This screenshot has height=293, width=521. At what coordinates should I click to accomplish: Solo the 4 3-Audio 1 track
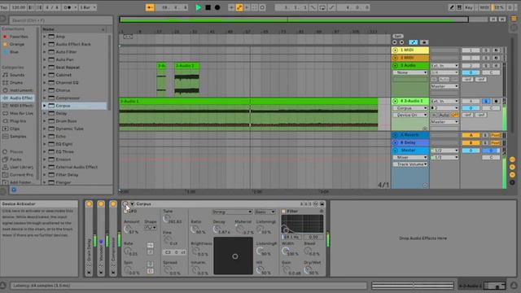click(x=486, y=101)
